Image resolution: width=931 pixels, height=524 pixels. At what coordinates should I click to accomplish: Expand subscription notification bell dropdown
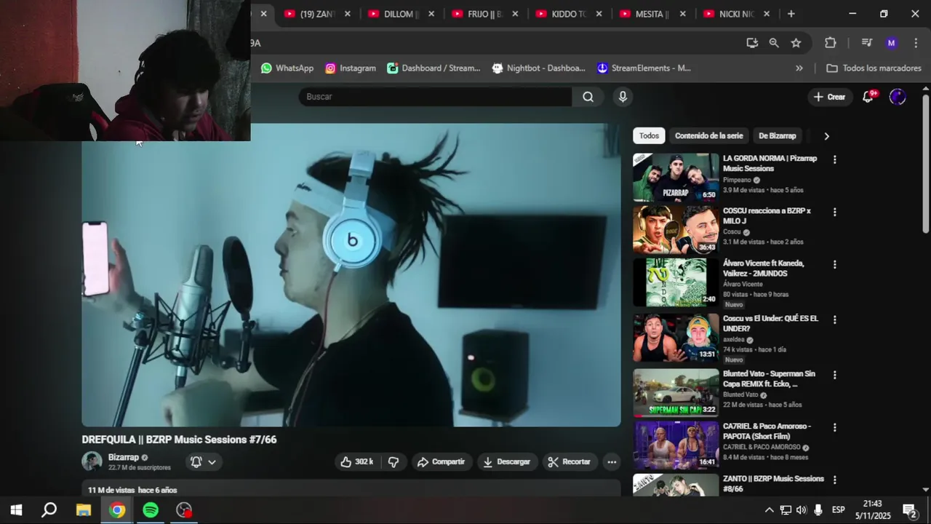(x=204, y=461)
